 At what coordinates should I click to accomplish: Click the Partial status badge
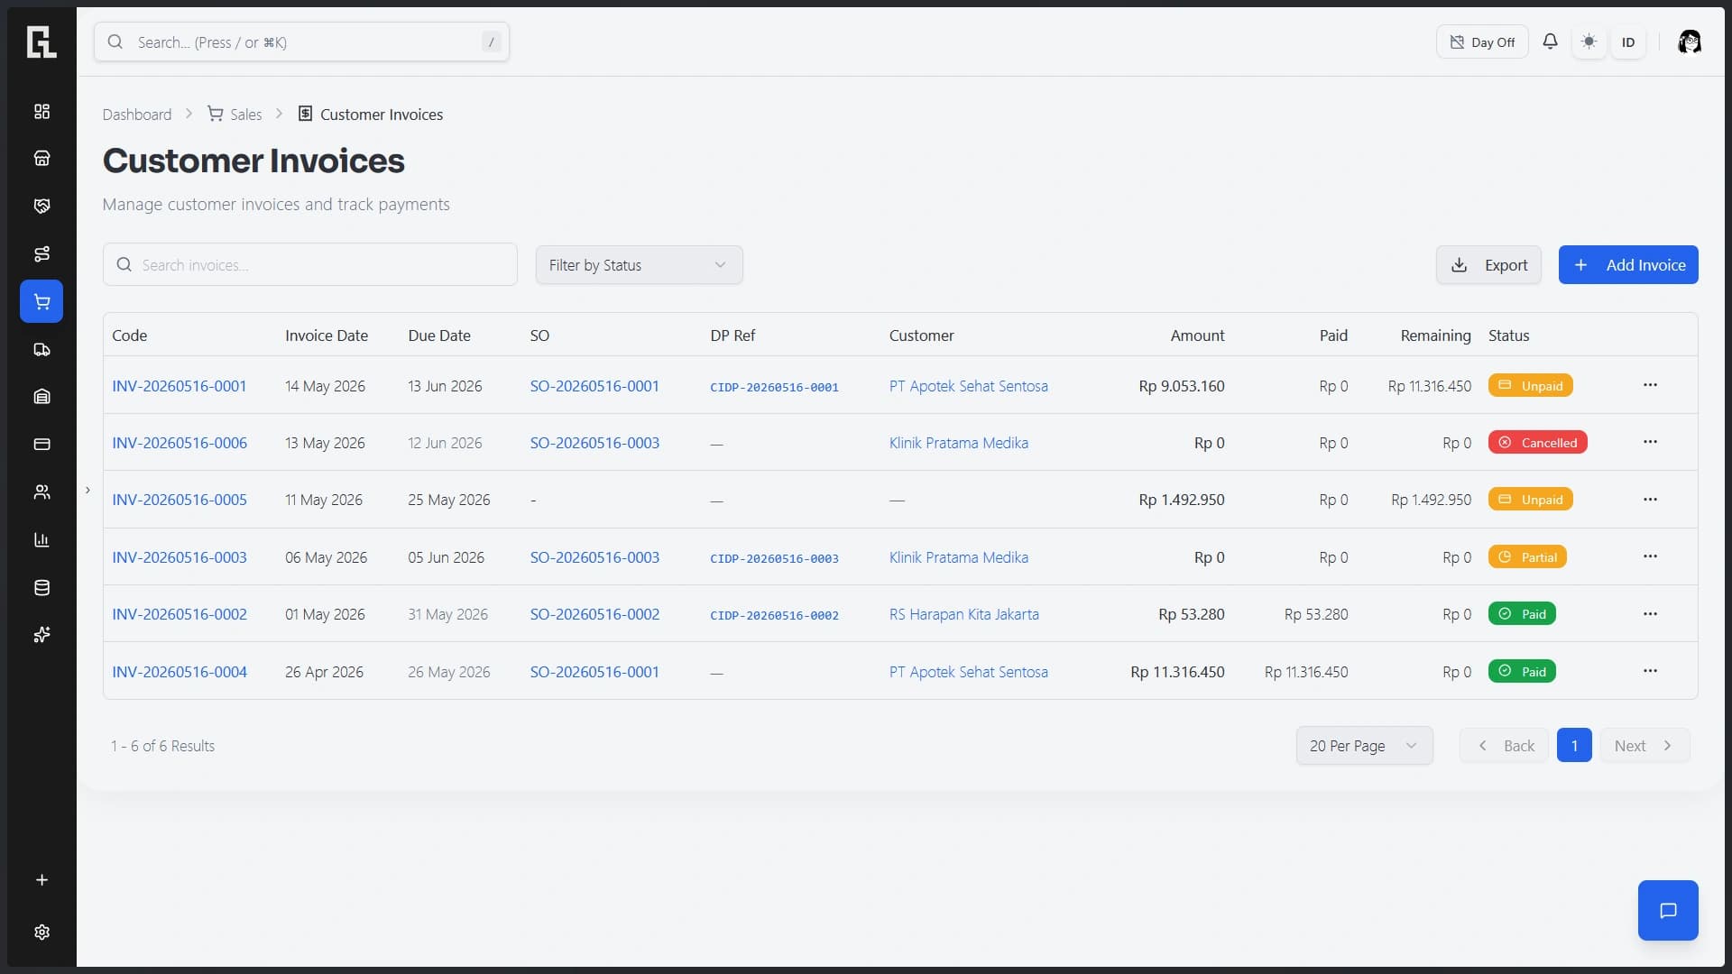1527,557
